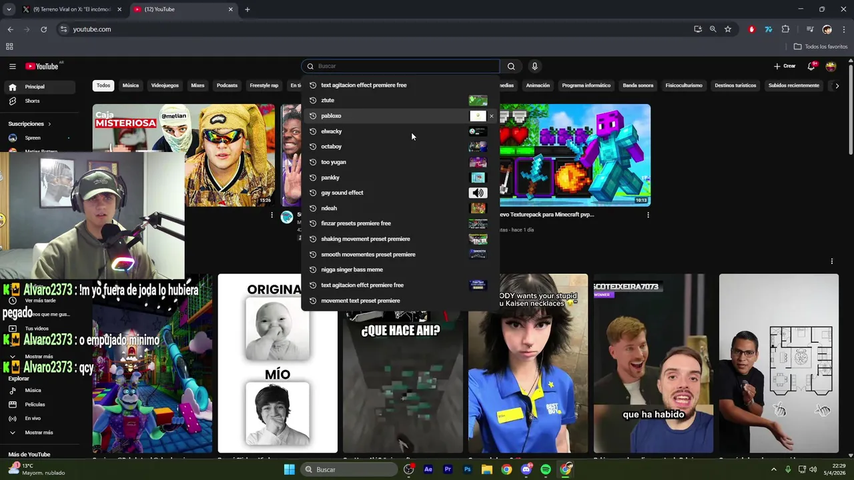Click the install app icon in address bar
Viewport: 854px width, 480px height.
[x=698, y=29]
